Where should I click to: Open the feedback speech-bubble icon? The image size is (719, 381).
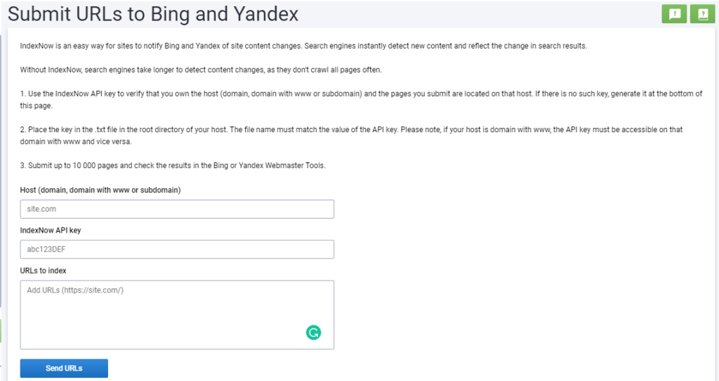[x=674, y=14]
